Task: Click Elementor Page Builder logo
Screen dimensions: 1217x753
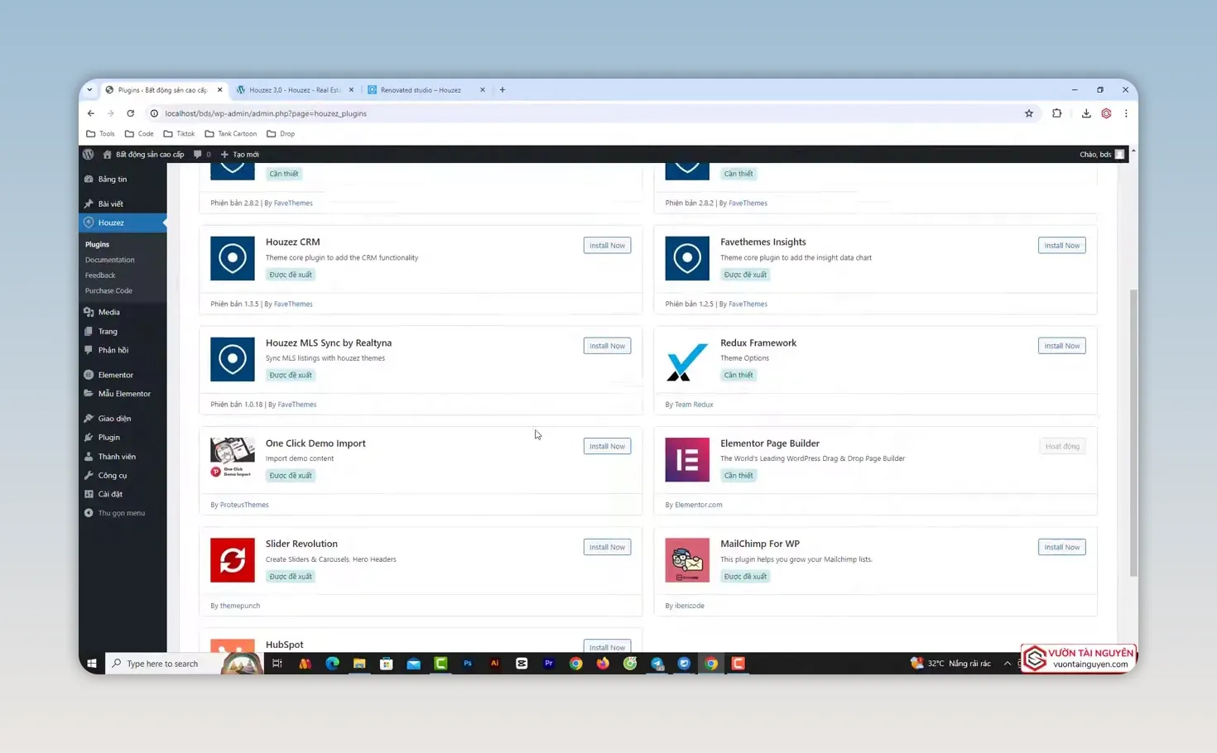Action: point(687,459)
